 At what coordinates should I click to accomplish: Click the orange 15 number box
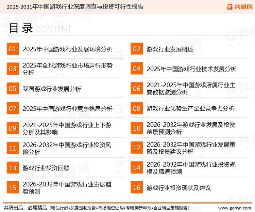click(13, 188)
